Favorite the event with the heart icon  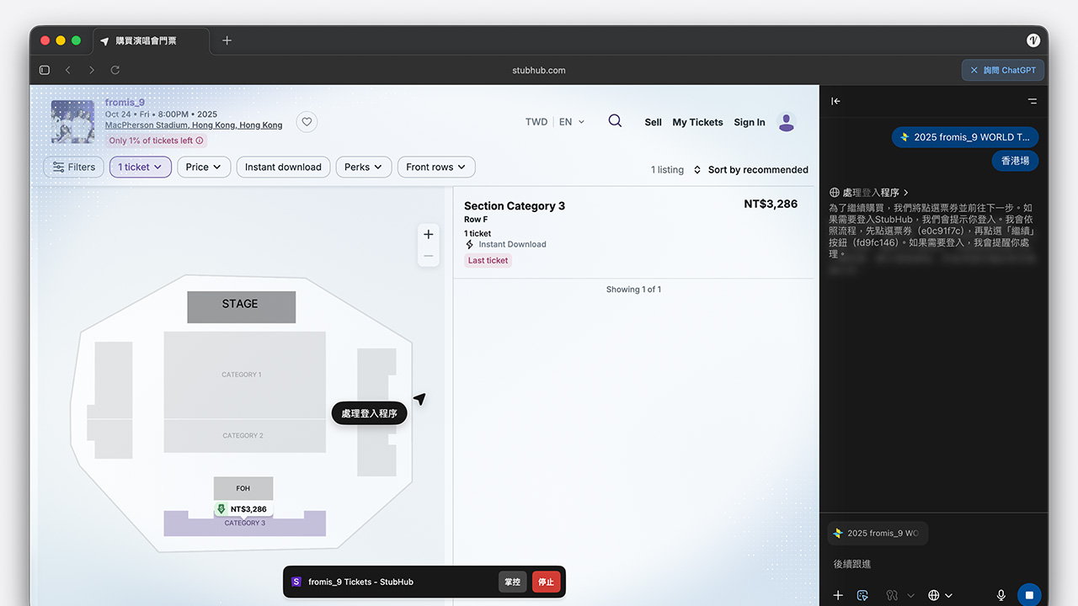click(307, 122)
